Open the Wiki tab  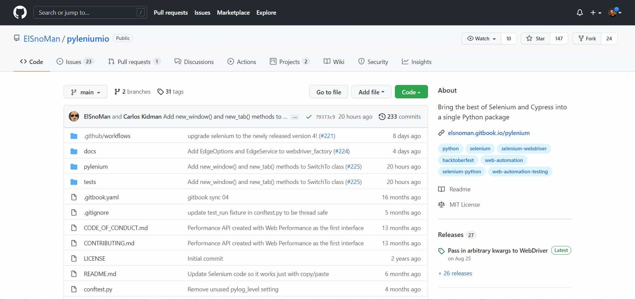click(334, 62)
